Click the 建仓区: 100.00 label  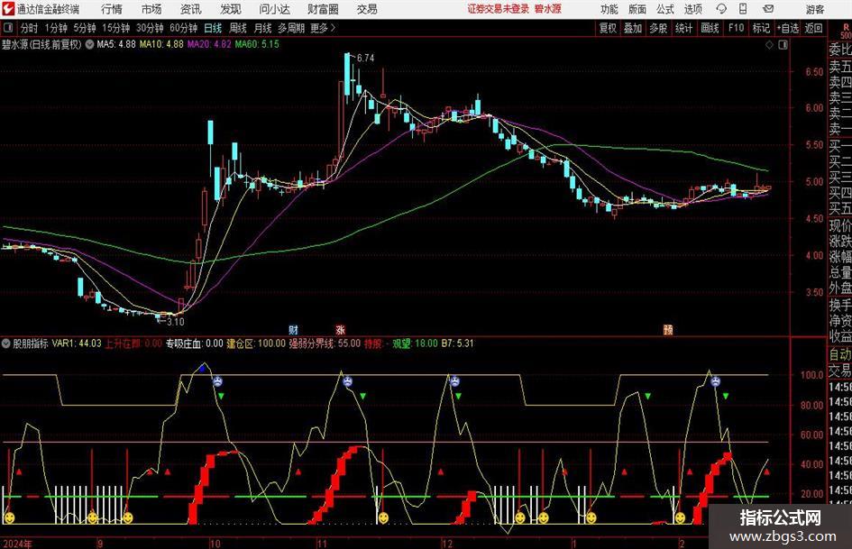(x=256, y=343)
